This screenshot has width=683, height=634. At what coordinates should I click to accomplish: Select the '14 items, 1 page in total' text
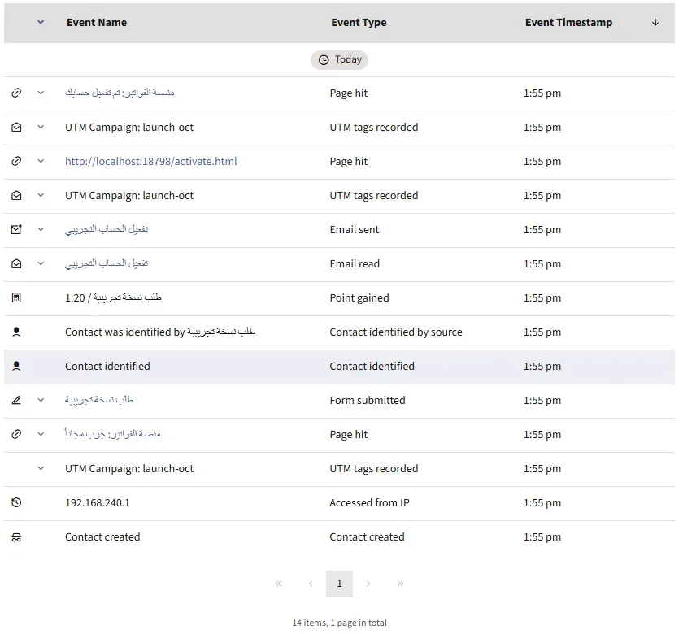click(x=339, y=623)
